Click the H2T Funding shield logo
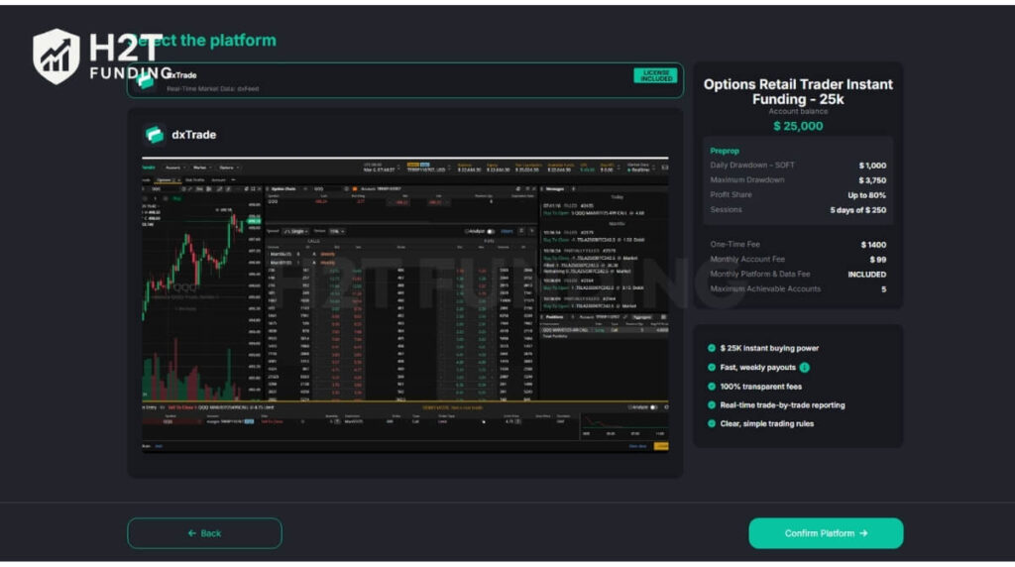The height and width of the screenshot is (567, 1015). [x=56, y=57]
